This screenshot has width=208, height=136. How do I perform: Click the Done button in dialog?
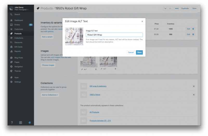coord(139,52)
